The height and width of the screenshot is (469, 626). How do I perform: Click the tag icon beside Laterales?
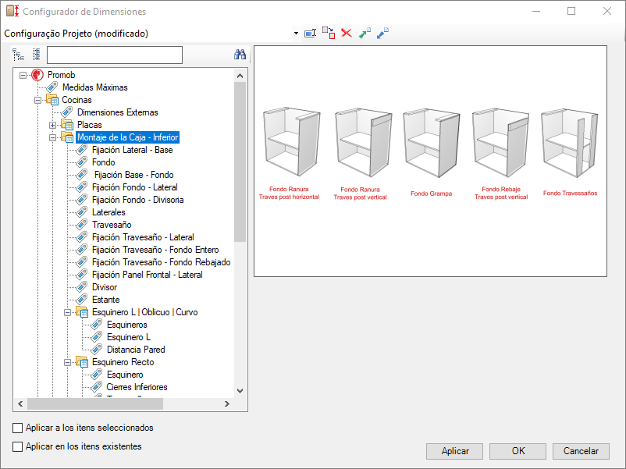[82, 212]
